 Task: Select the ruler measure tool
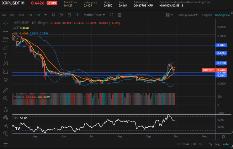coord(6,90)
